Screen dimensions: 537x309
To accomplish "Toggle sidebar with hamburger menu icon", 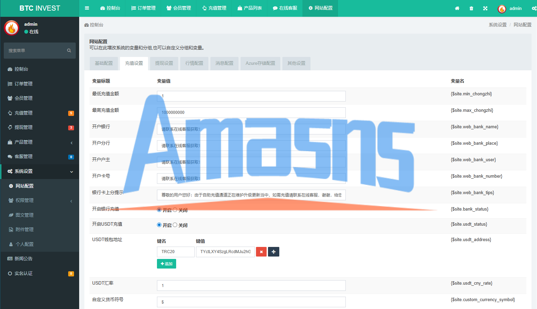I will point(87,8).
